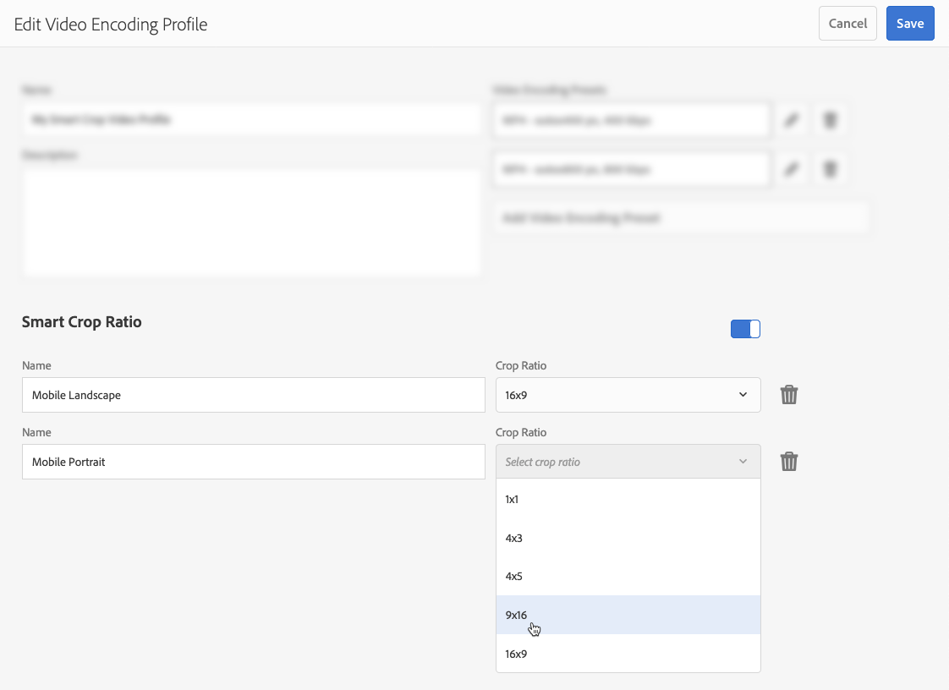Collapse the Select crop ratio dropdown
Viewport: 949px width, 690px height.
[x=628, y=462]
